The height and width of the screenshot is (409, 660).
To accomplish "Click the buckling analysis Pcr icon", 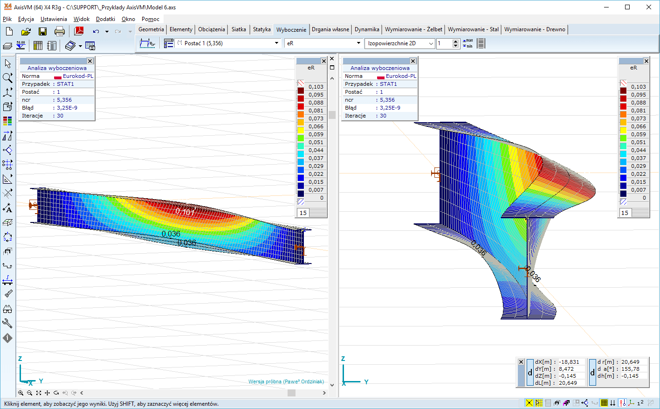I will pyautogui.click(x=147, y=43).
